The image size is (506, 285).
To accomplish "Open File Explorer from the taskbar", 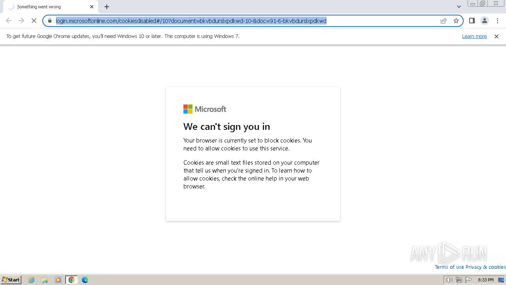I will coord(45,280).
